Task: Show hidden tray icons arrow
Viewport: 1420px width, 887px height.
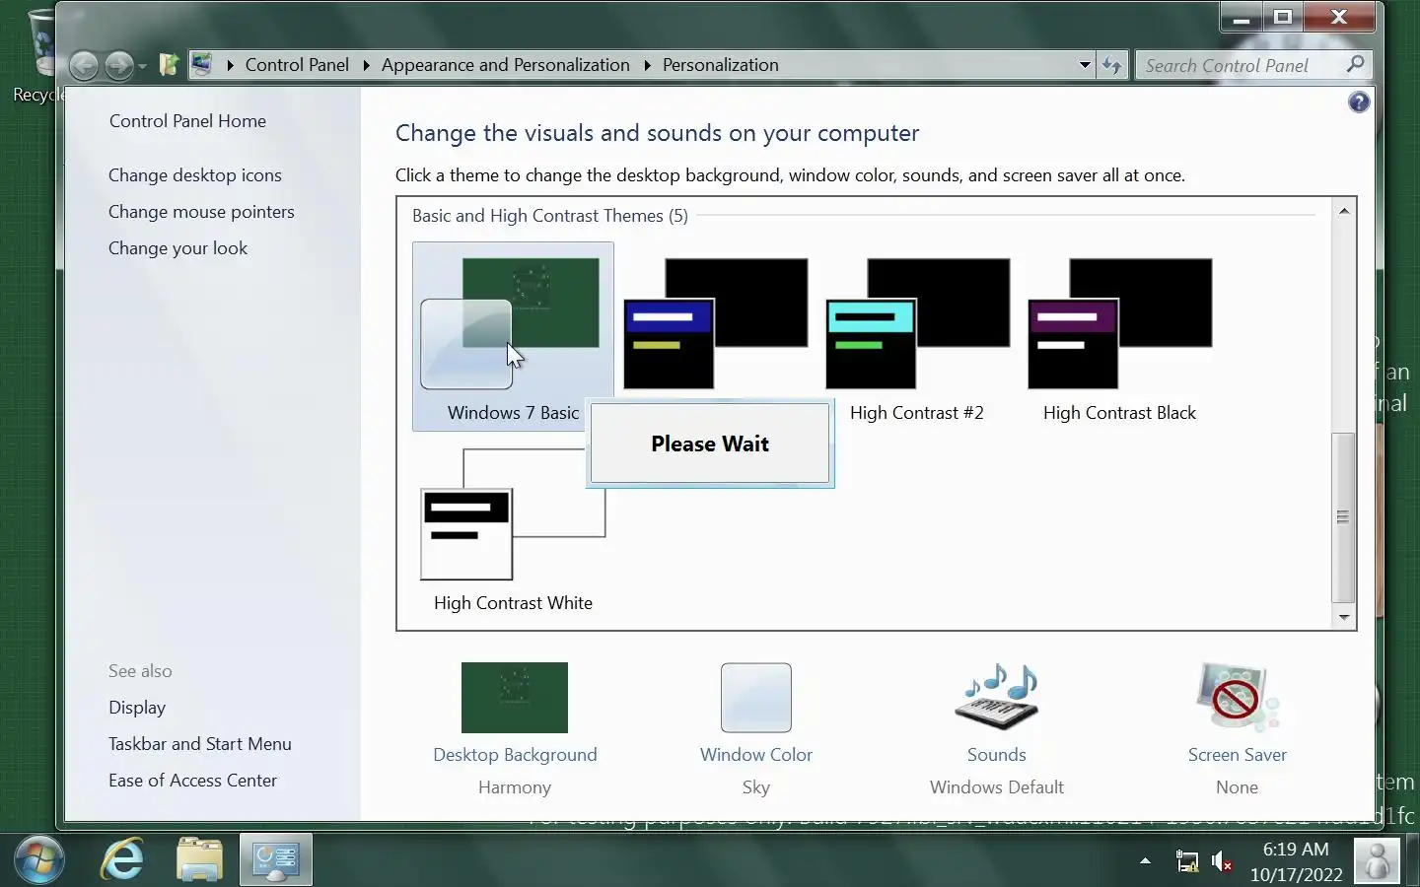Action: point(1145,861)
